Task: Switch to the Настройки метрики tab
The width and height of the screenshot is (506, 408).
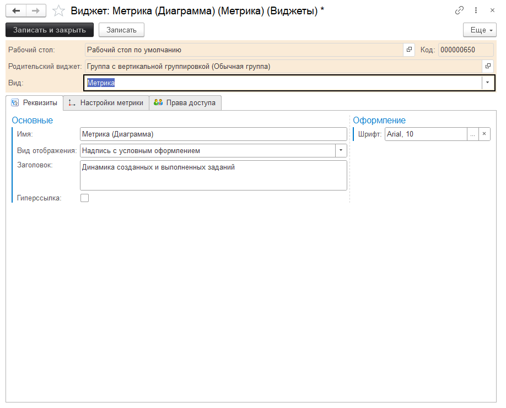Action: (106, 103)
